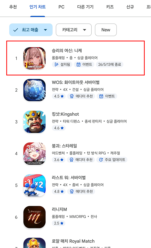Tap the 4.6 star rating on Kingshot

59,128
